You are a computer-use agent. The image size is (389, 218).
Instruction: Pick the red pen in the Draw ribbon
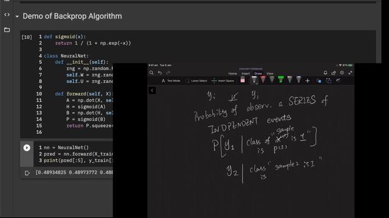tap(263, 80)
